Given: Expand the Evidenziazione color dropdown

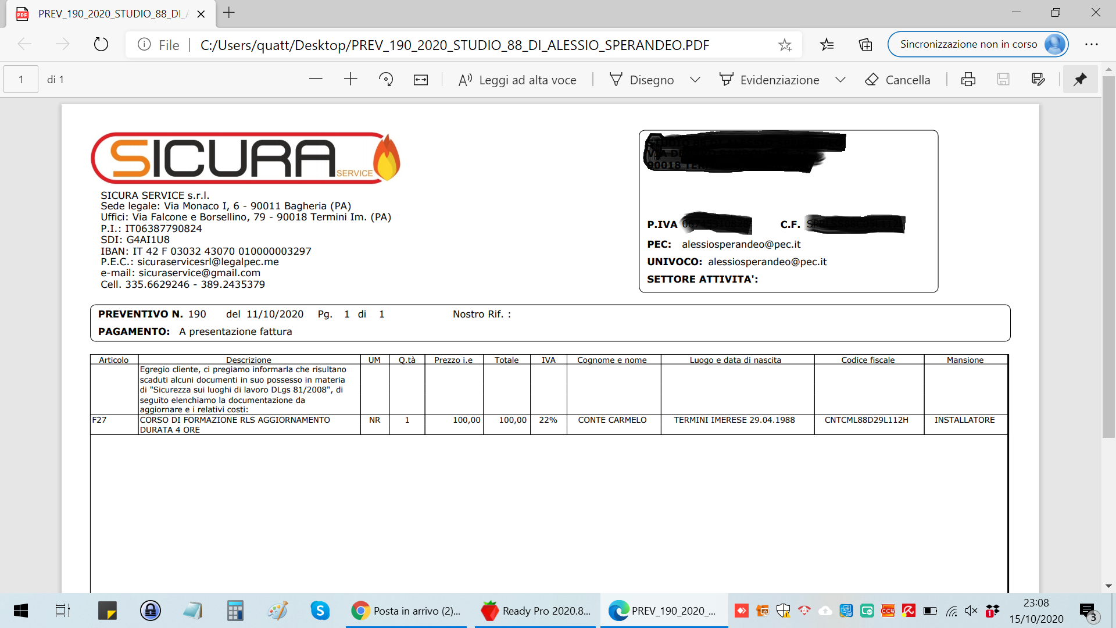Looking at the screenshot, I should click(840, 80).
